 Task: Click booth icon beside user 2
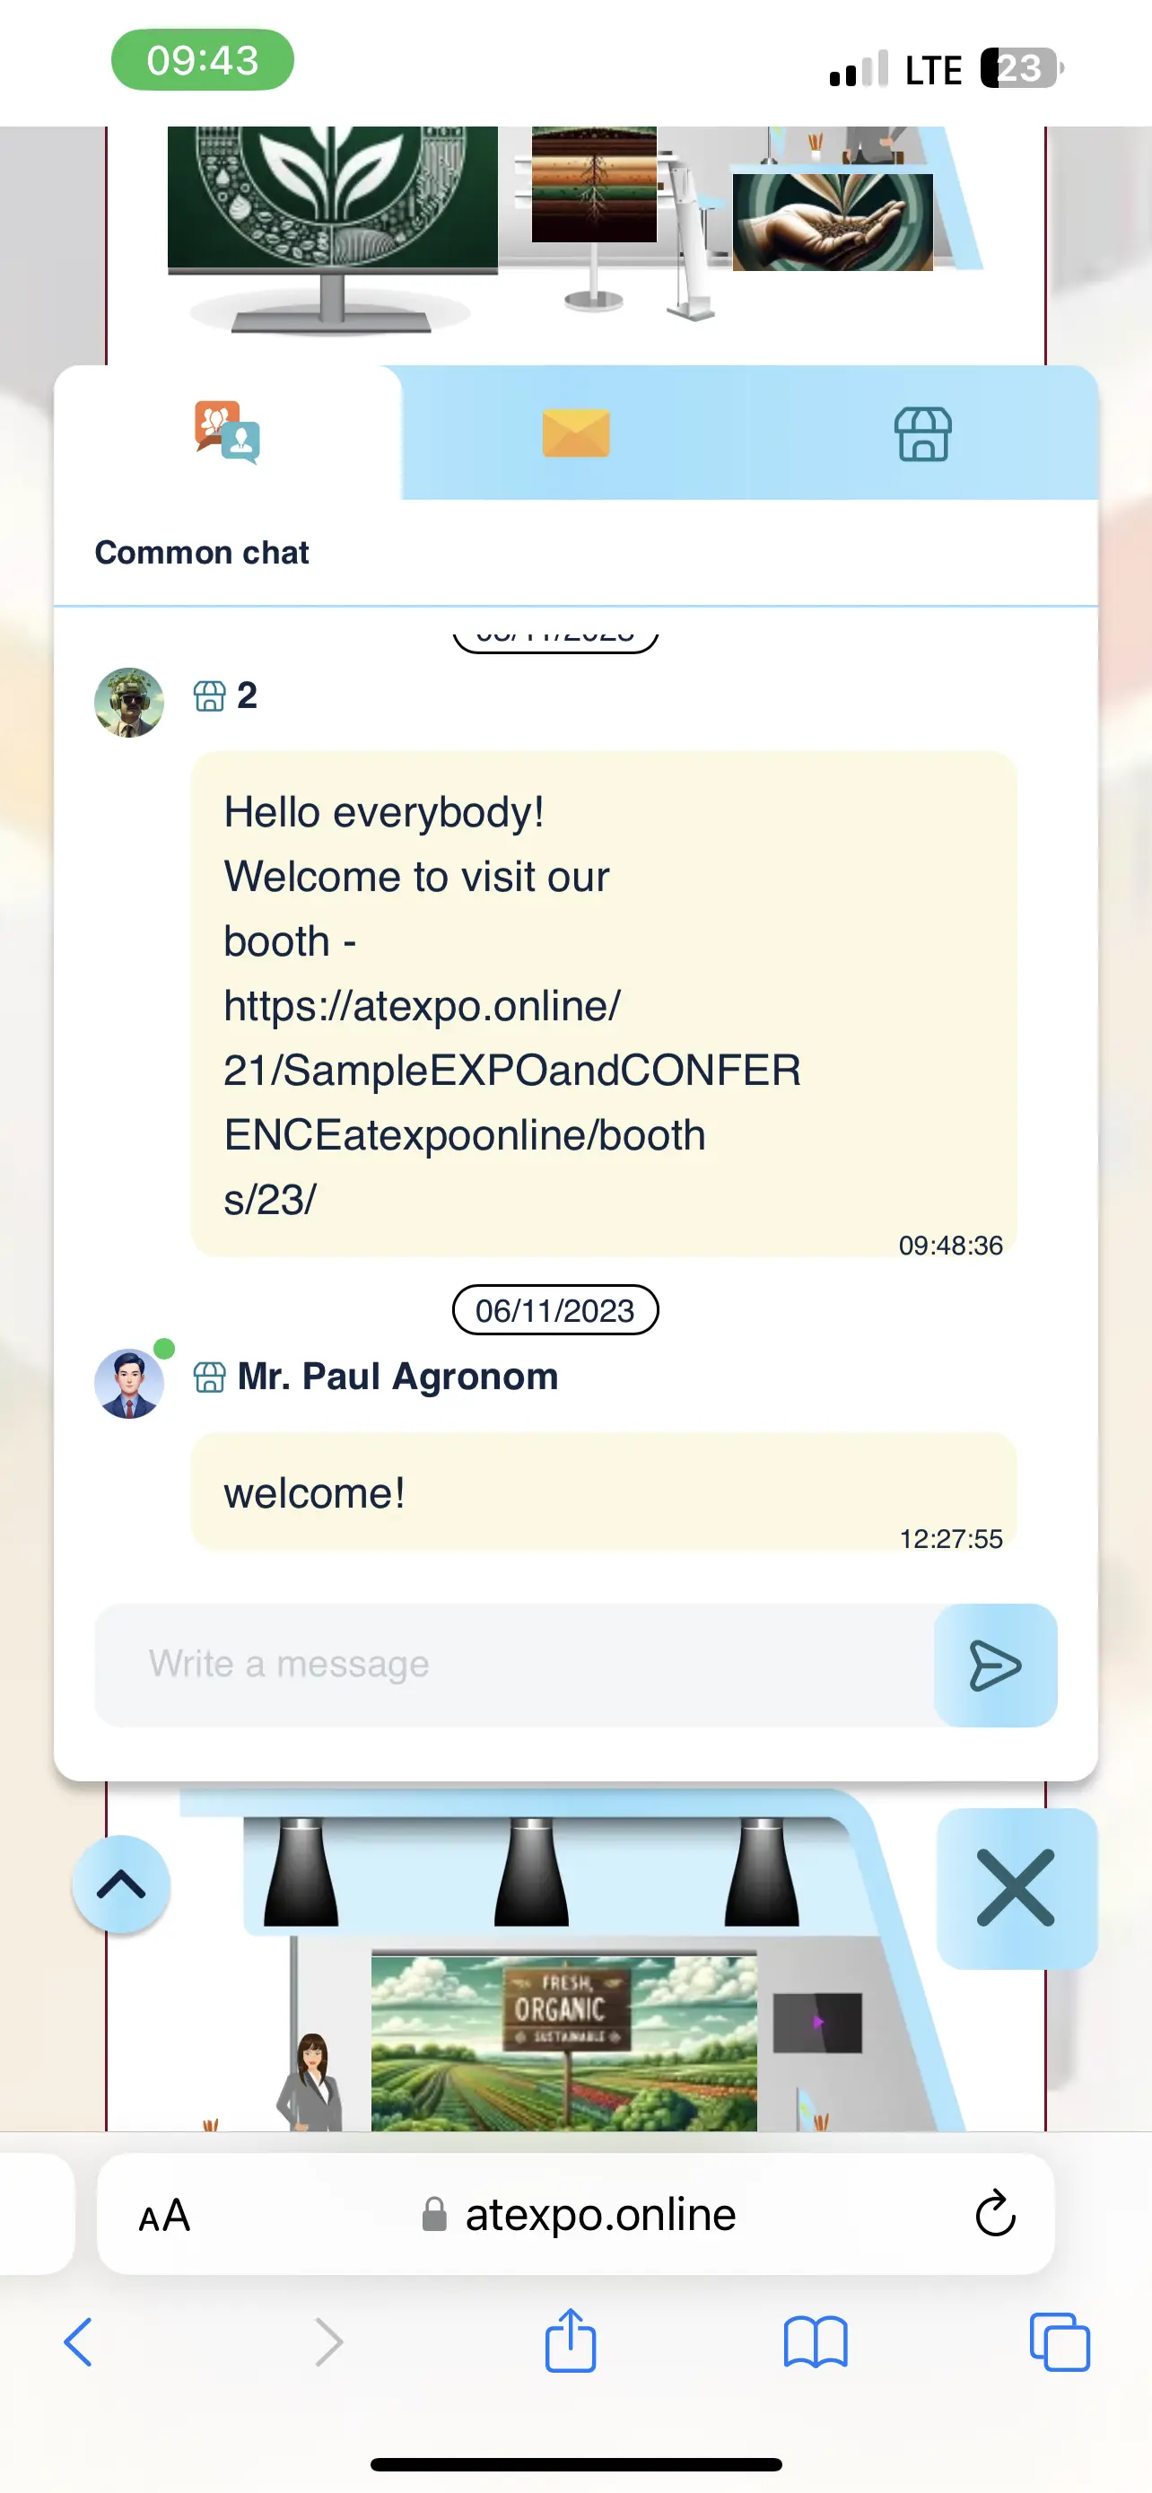(x=210, y=695)
